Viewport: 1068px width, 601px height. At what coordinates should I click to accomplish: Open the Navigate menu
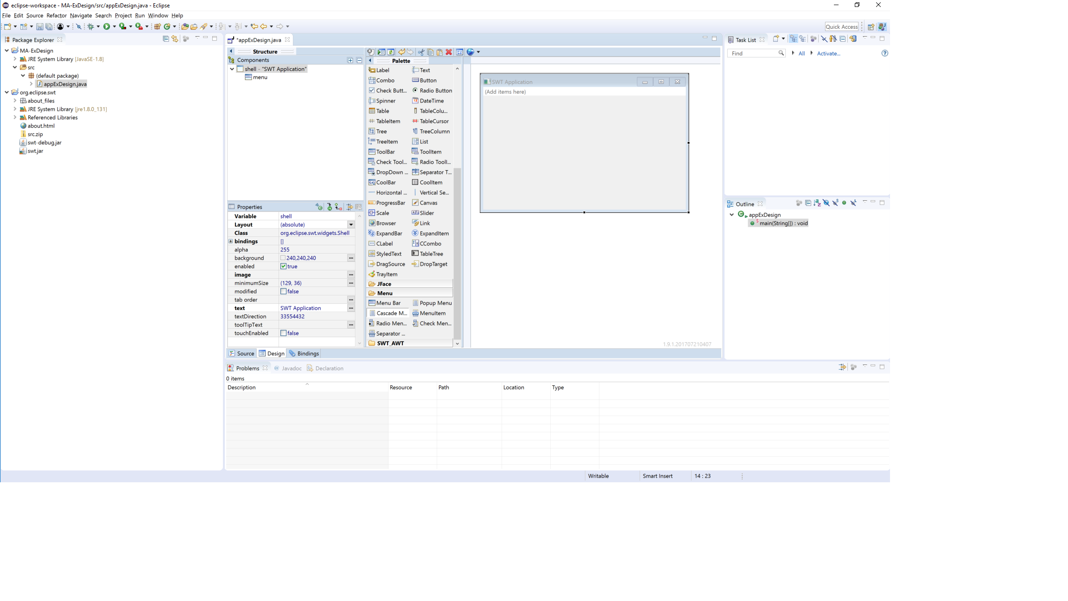pos(81,15)
